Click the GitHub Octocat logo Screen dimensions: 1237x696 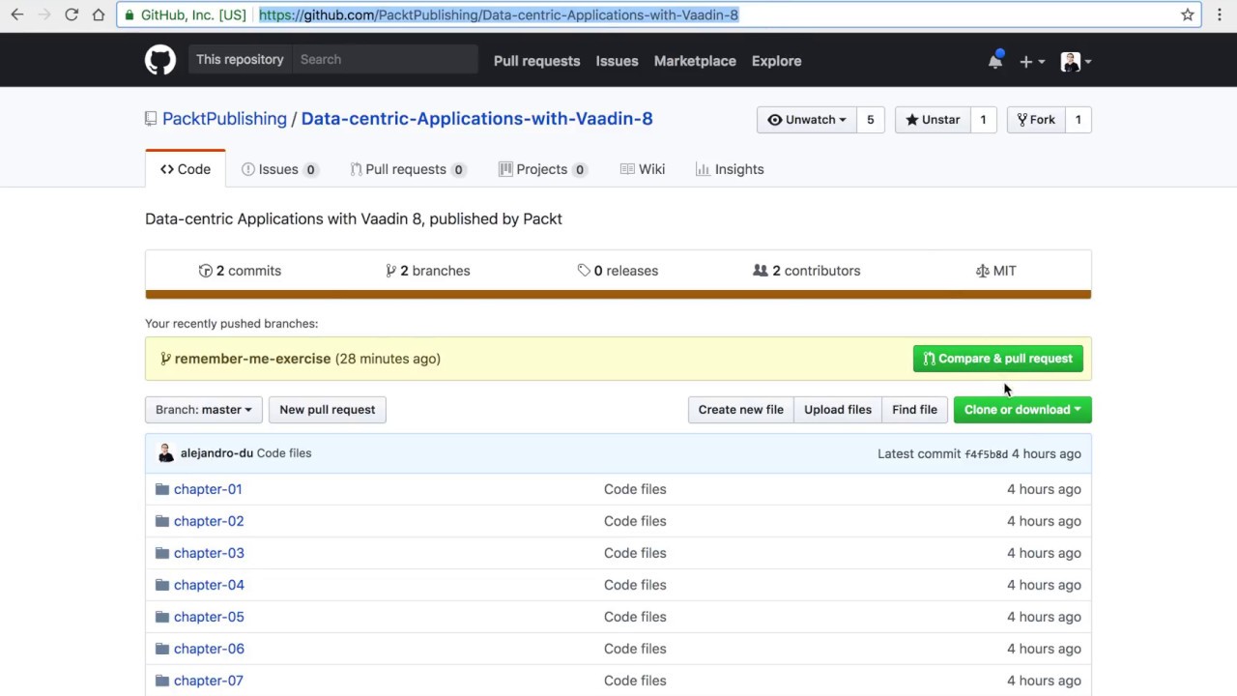pos(160,60)
